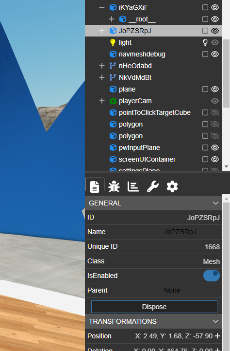Edit the Name input field

click(192, 232)
